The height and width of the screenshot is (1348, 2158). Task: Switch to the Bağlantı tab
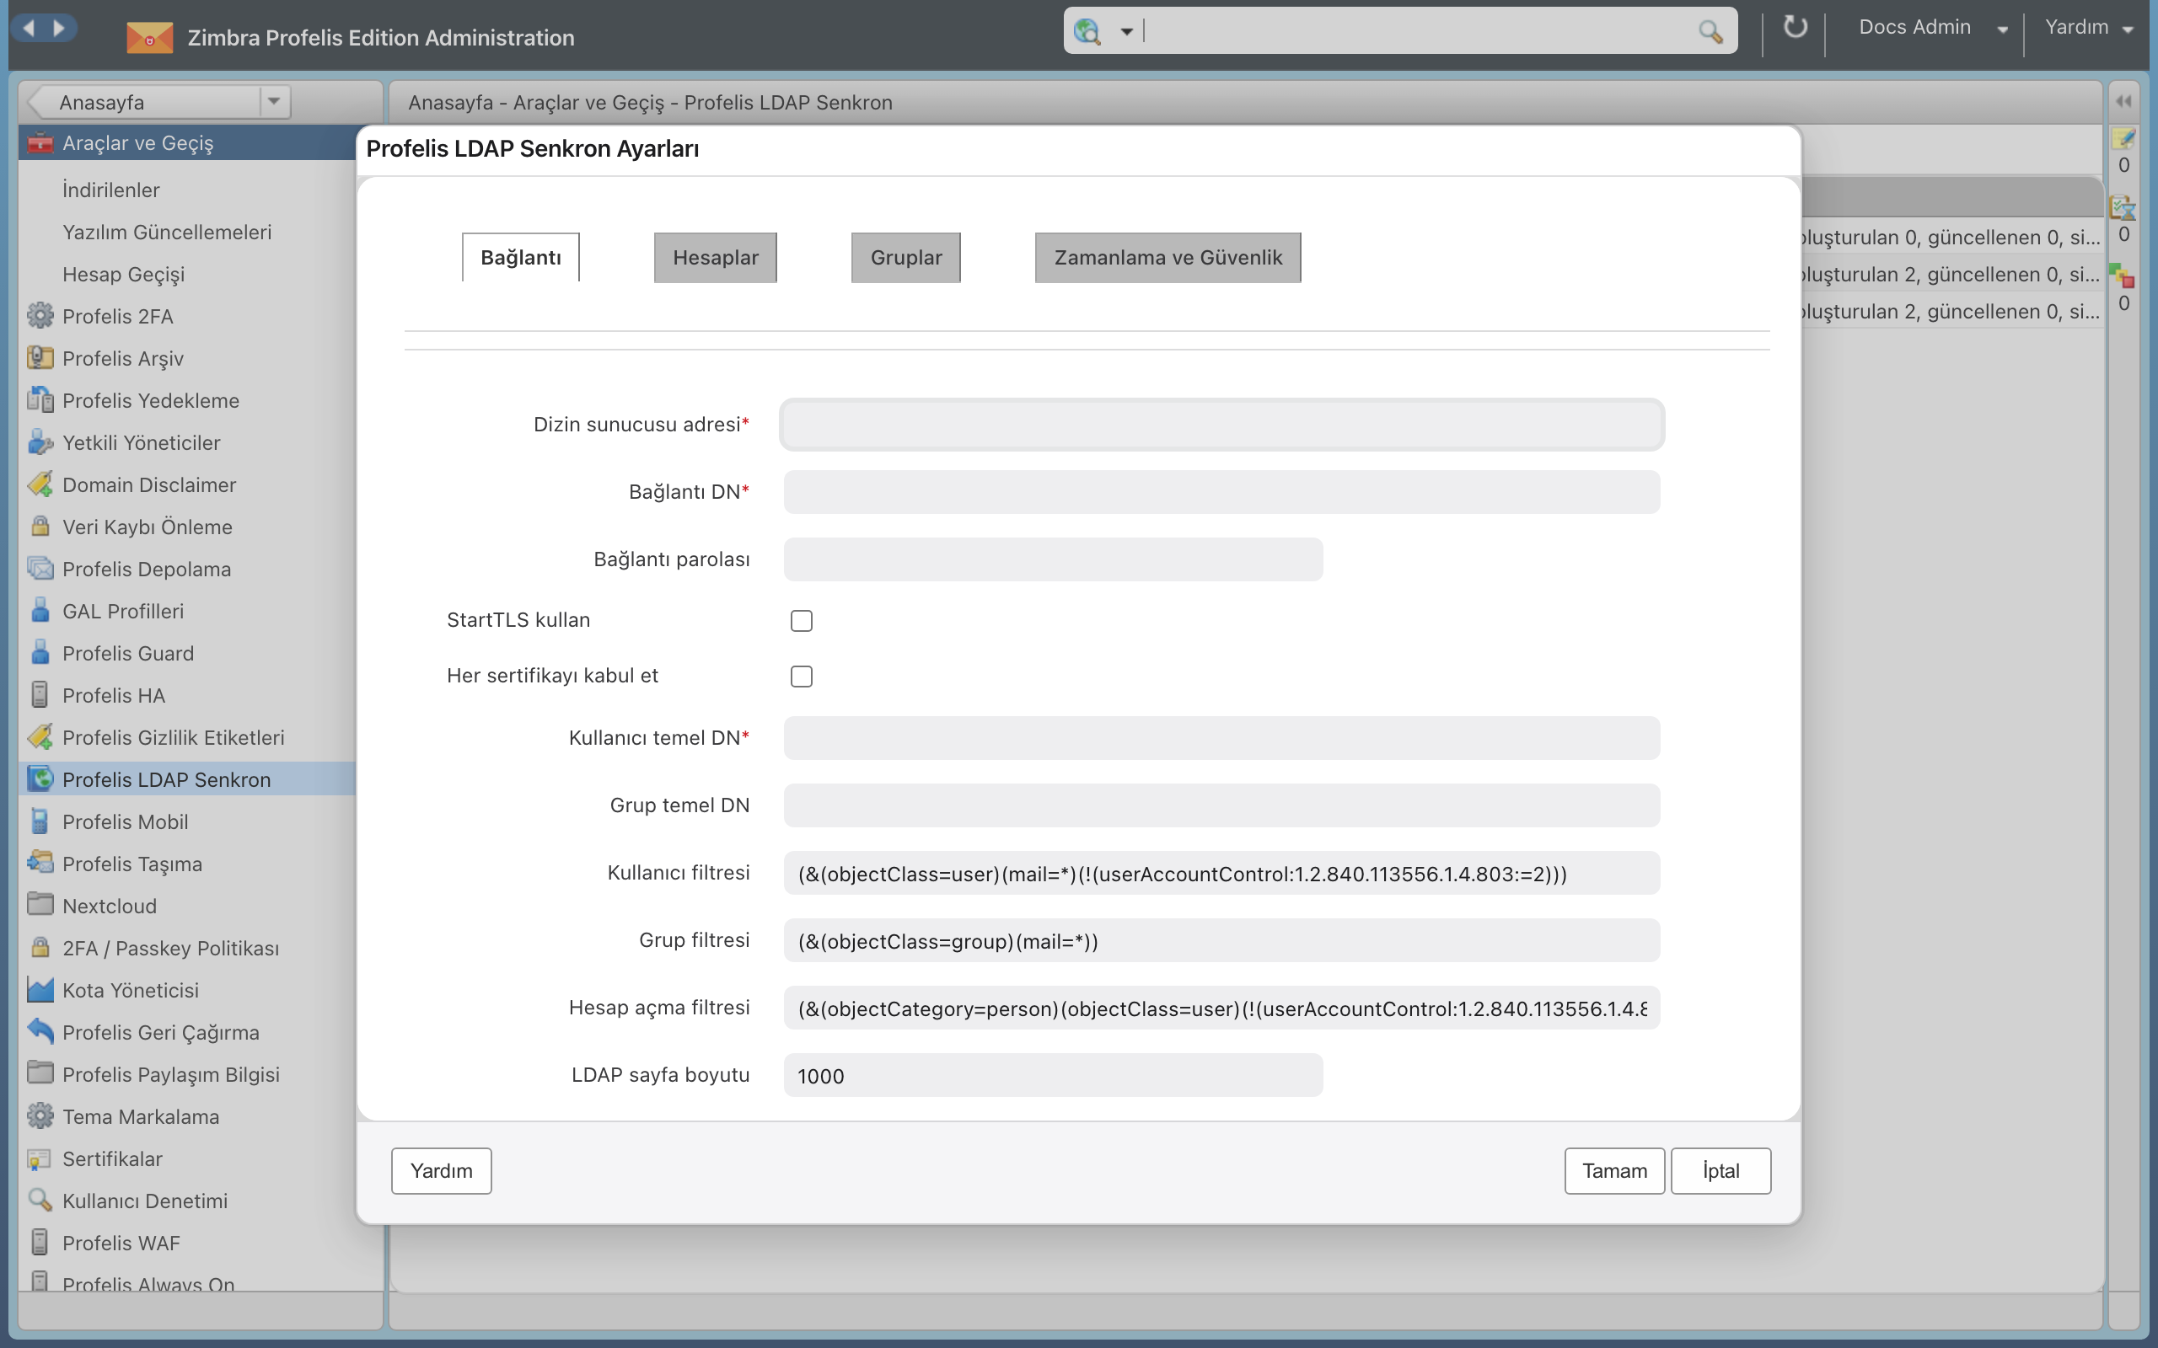point(521,258)
